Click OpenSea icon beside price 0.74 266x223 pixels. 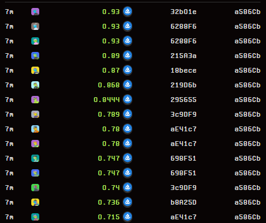coord(127,188)
